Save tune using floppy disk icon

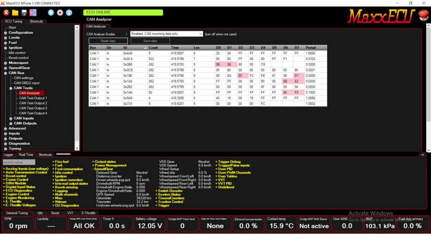(24, 13)
